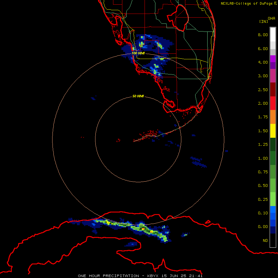Click the 21:41 timestamp in the caption
This screenshot has width=278, height=278.
pyautogui.click(x=196, y=276)
